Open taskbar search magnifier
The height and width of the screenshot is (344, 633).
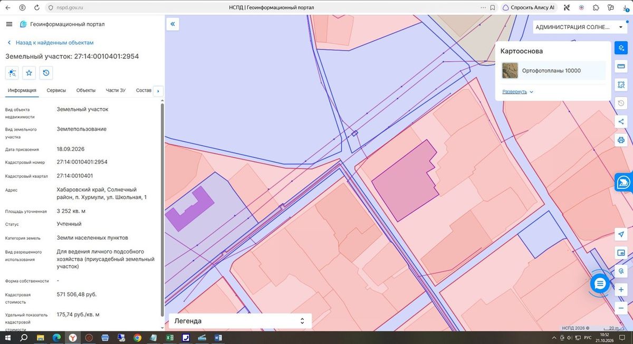pyautogui.click(x=24, y=337)
